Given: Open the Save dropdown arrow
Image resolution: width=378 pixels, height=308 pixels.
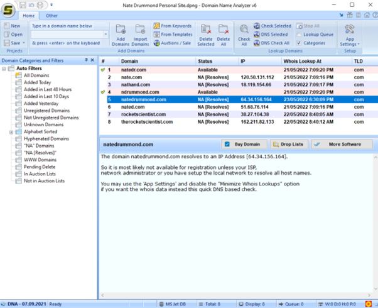Looking at the screenshot, I should pos(24,43).
